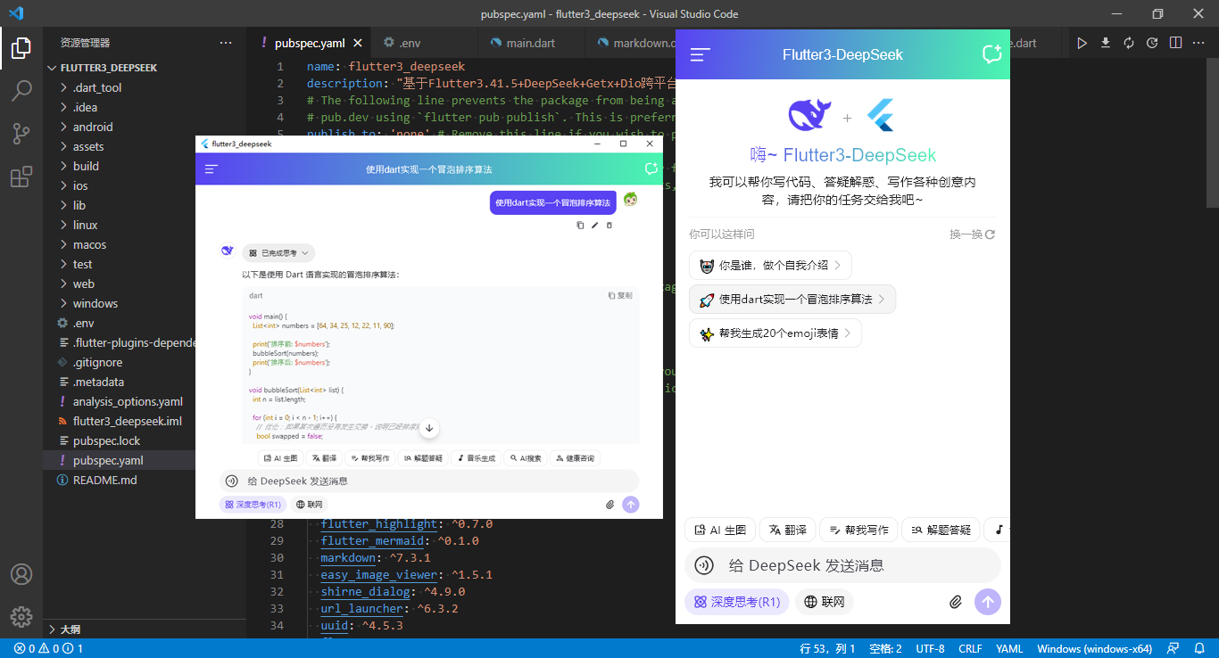Switch to the pubspec.yaml tab
The height and width of the screenshot is (658, 1219).
309,43
